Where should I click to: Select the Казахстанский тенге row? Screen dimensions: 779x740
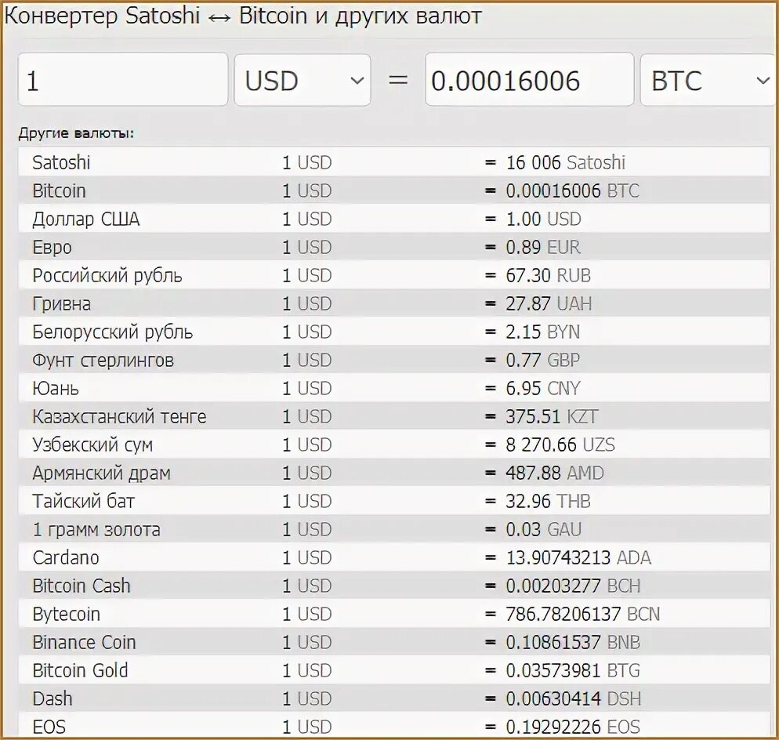(394, 416)
